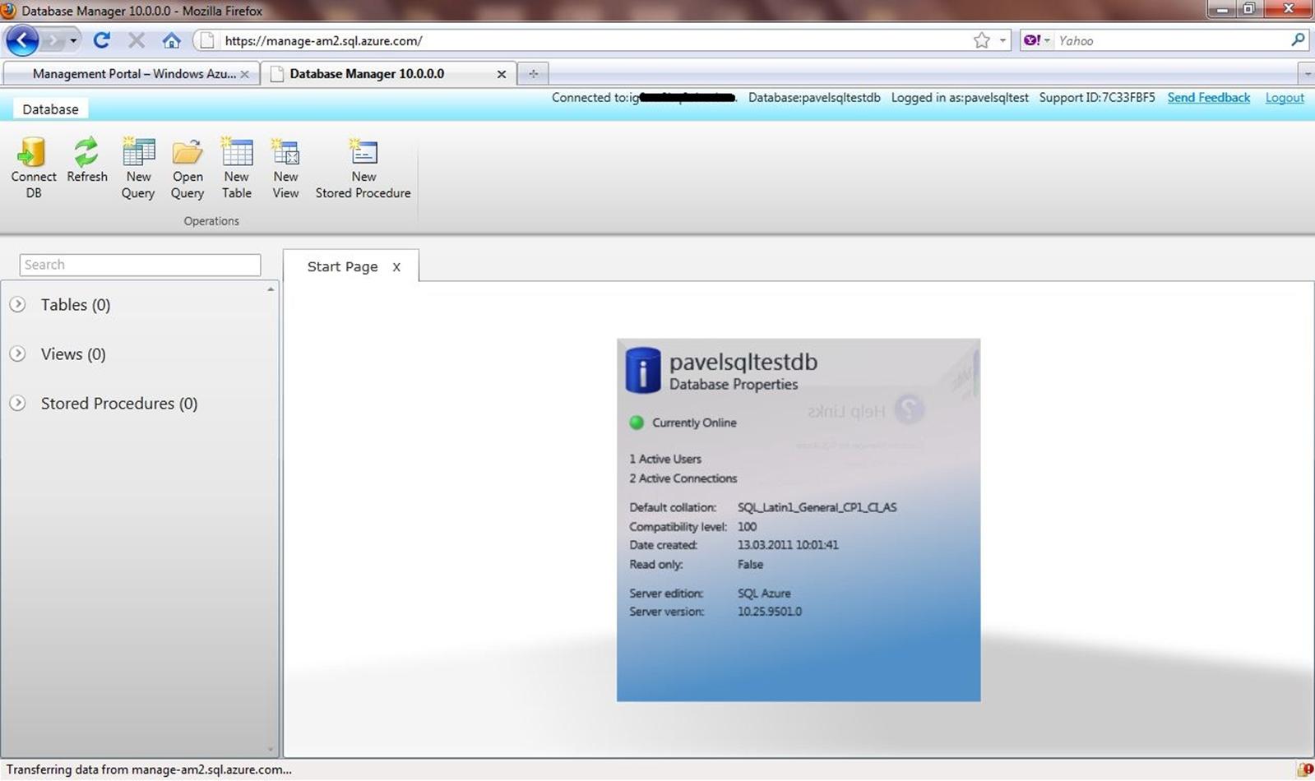The image size is (1315, 781).
Task: Click the Connect DB icon
Action: pos(33,154)
